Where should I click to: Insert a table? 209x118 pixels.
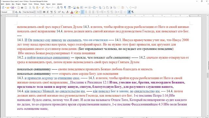pyautogui.click(x=70, y=8)
